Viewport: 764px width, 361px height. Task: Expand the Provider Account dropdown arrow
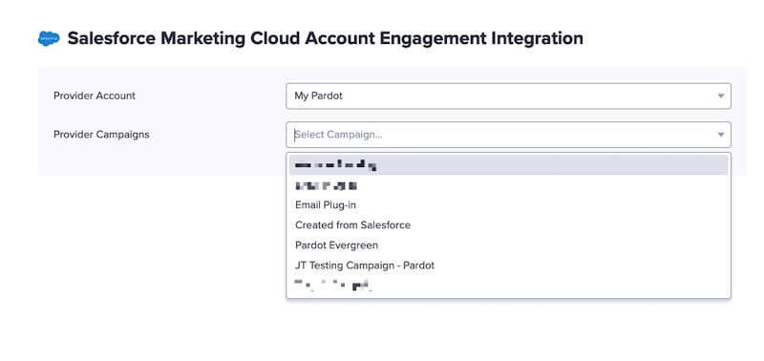(x=721, y=96)
